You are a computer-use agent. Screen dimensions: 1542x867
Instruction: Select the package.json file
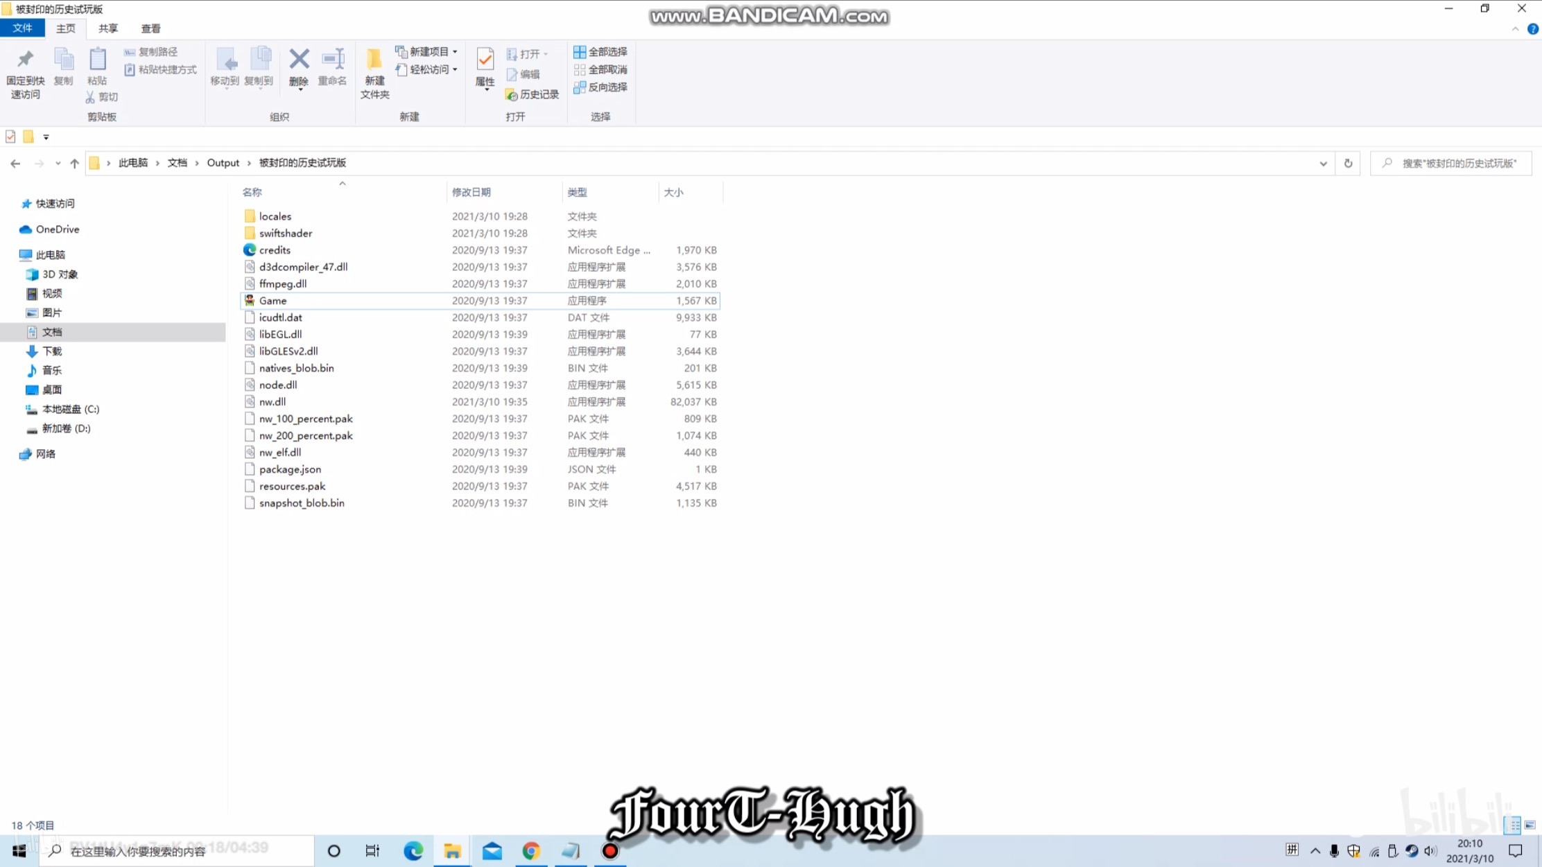coord(480,469)
